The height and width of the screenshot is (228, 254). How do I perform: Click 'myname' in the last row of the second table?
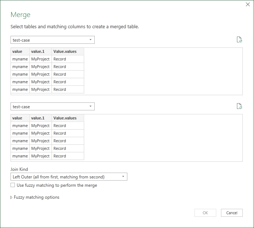coord(20,156)
